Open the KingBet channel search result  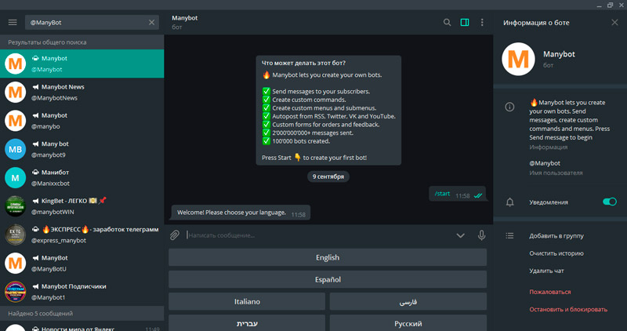point(82,206)
